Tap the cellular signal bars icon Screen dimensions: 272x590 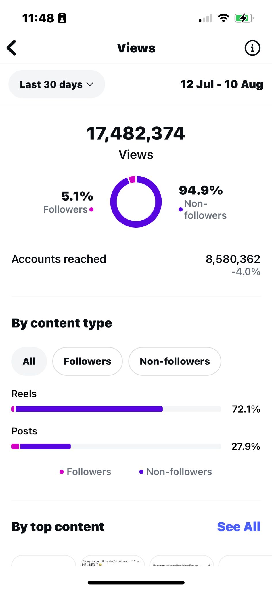point(206,18)
